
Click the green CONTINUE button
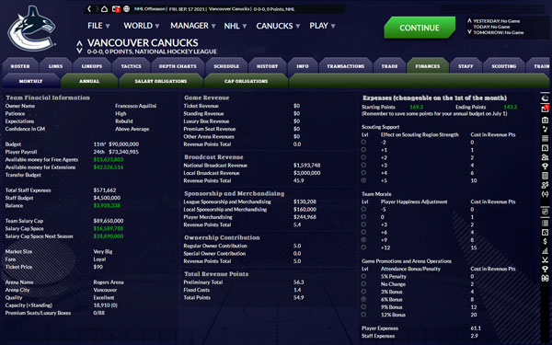click(x=420, y=28)
